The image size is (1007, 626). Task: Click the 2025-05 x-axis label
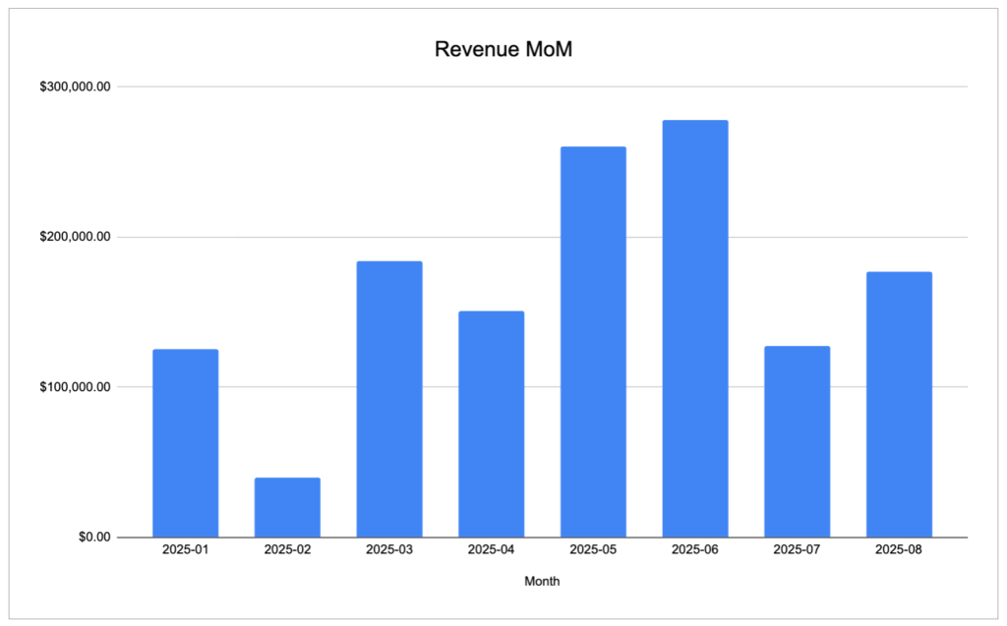593,550
